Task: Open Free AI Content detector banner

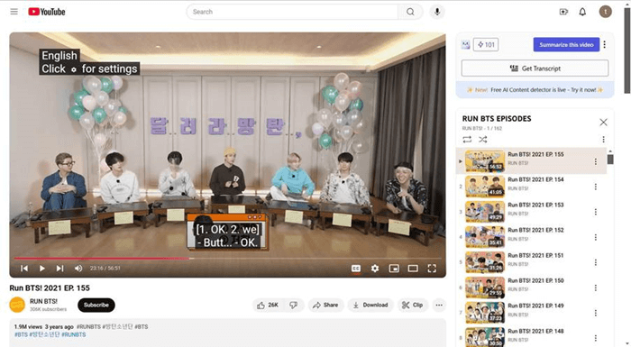Action: (535, 90)
